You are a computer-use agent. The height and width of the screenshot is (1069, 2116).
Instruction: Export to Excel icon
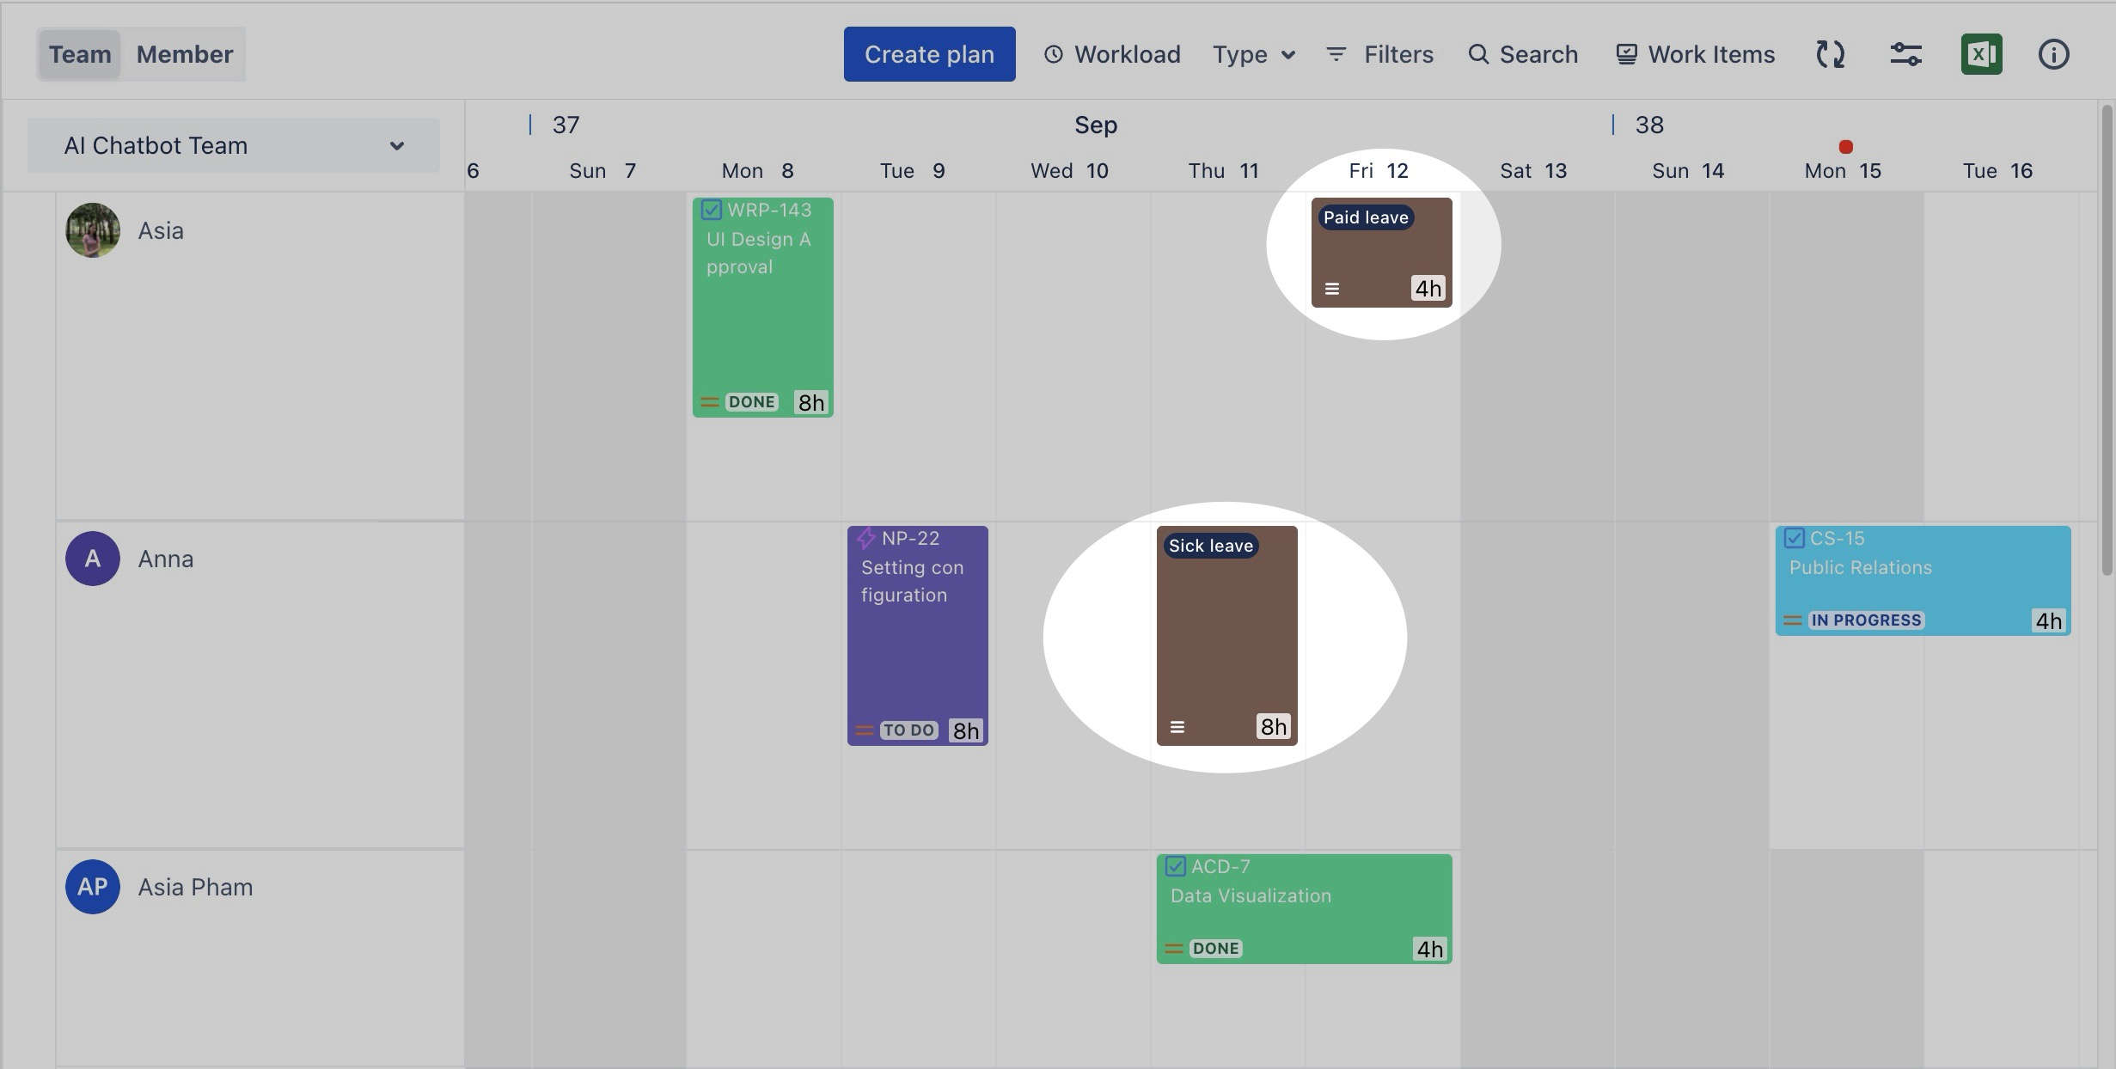click(x=1981, y=54)
